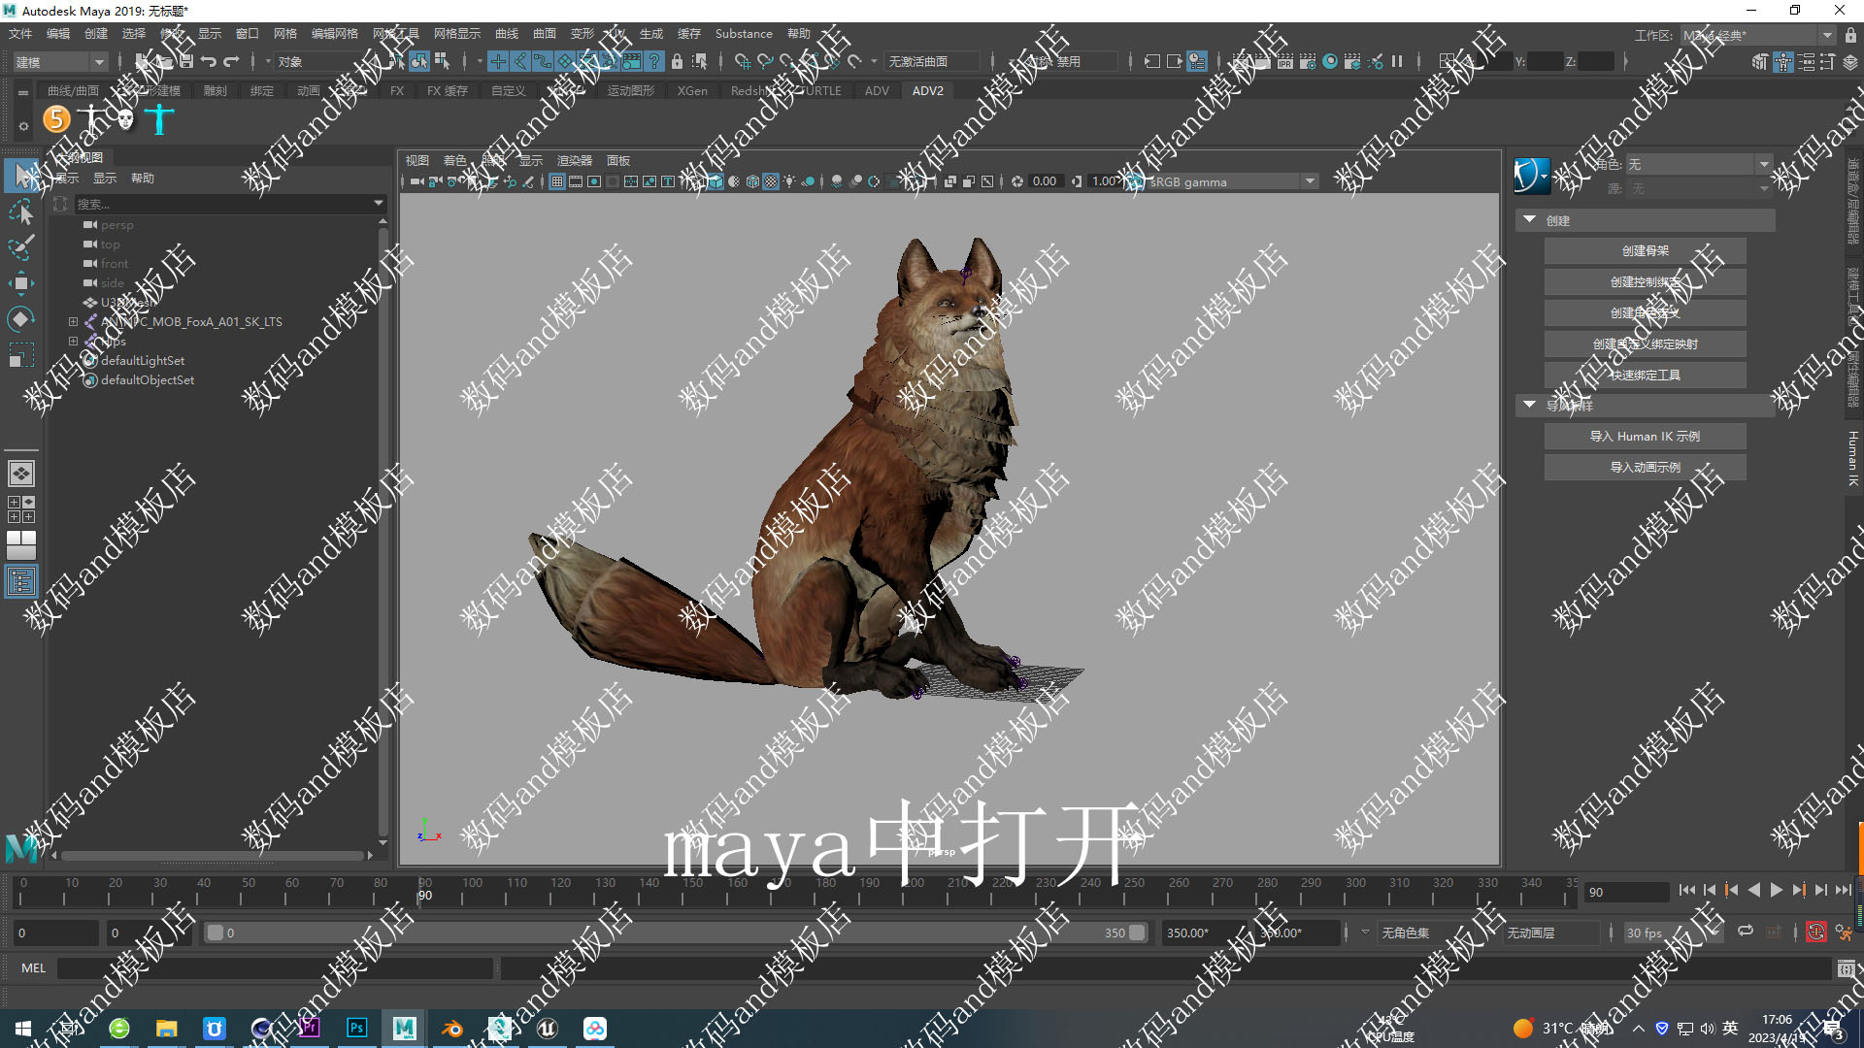
Task: Open the 文件 menu
Action: [x=20, y=33]
